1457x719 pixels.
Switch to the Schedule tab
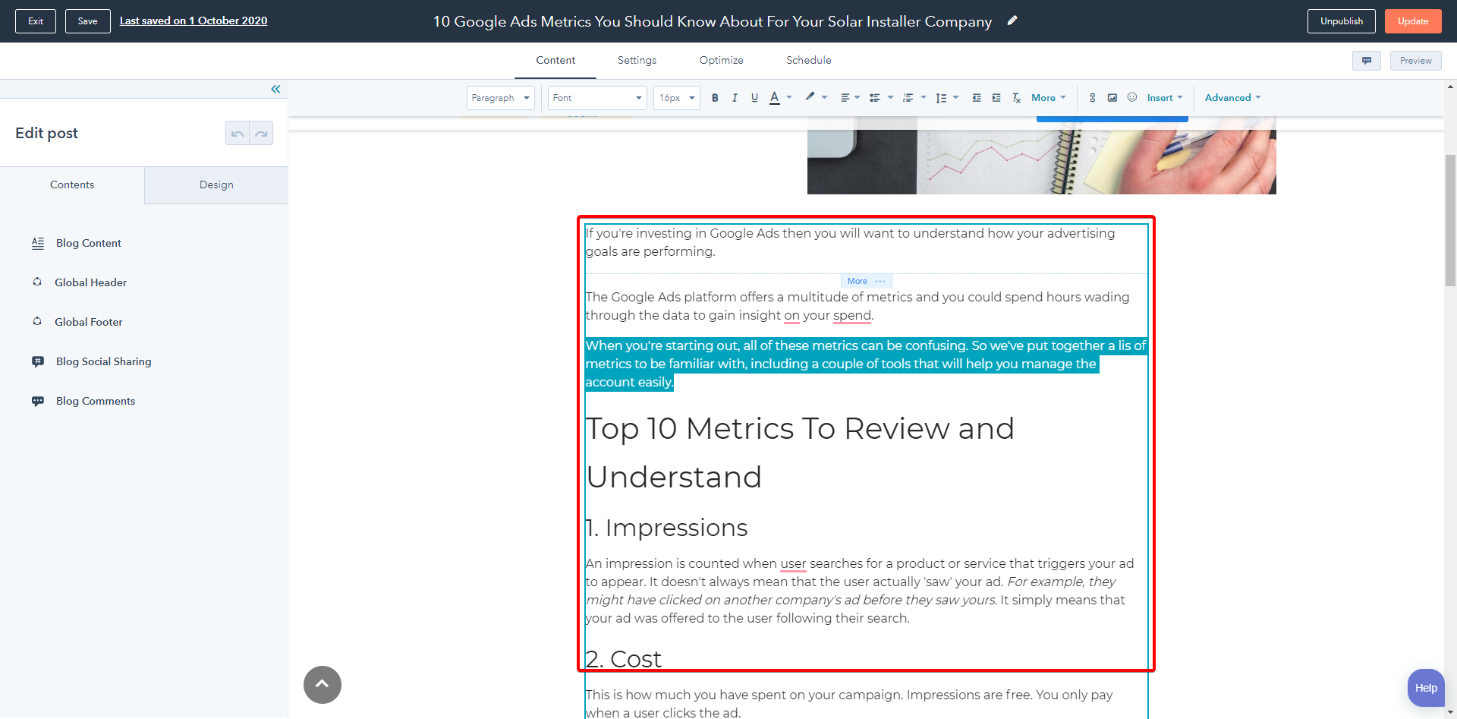809,61
